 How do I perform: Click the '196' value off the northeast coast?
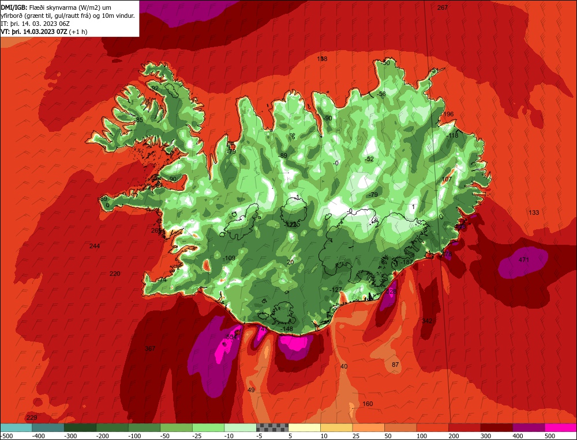click(448, 114)
